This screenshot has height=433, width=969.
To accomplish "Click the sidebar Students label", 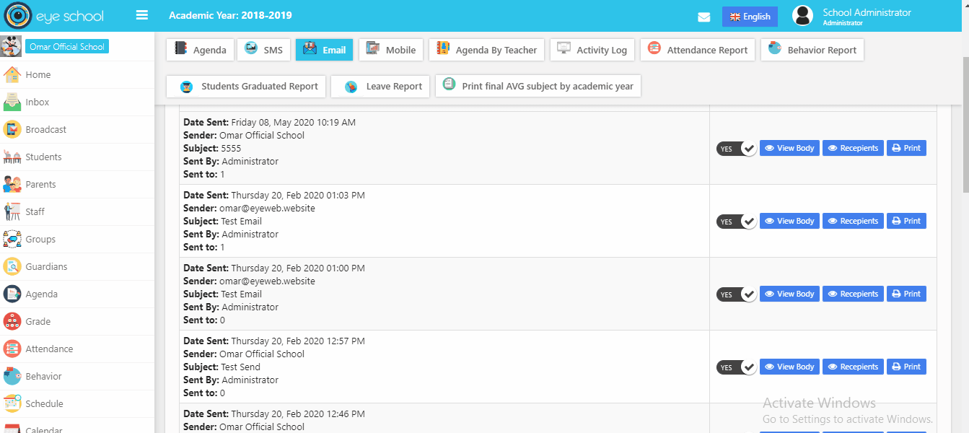I will click(43, 157).
